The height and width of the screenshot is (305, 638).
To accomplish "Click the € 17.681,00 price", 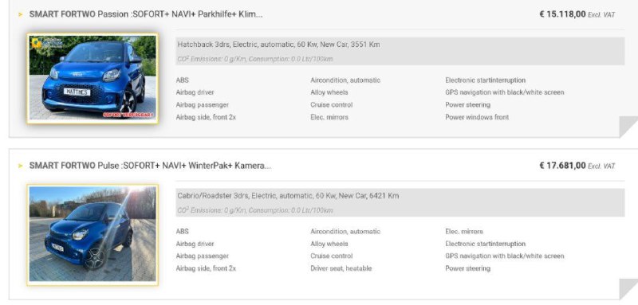I will (562, 166).
